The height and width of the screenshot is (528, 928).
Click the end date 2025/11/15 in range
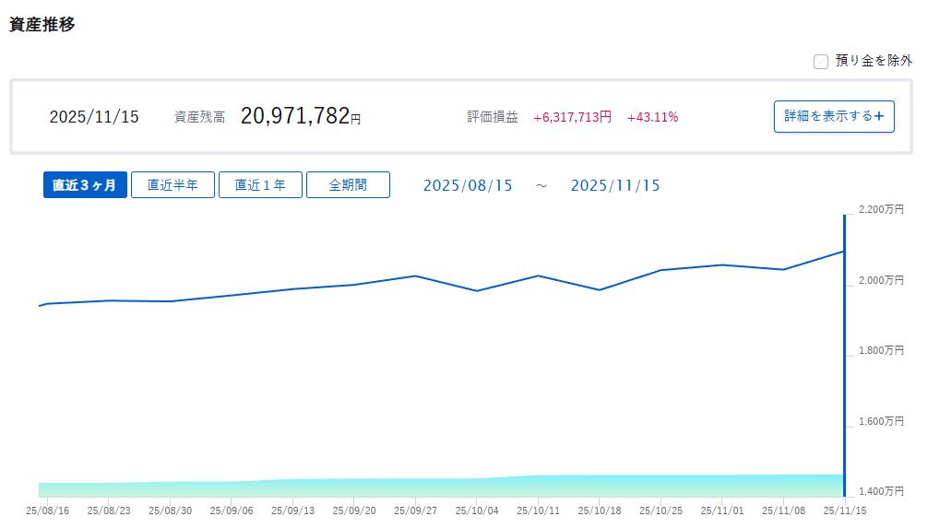(x=615, y=186)
